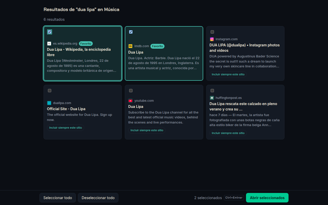Open selected results with 'Abrir seleccionados'

pyautogui.click(x=267, y=198)
